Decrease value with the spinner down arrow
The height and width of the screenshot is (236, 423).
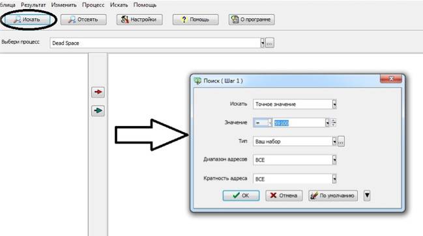[x=334, y=125]
